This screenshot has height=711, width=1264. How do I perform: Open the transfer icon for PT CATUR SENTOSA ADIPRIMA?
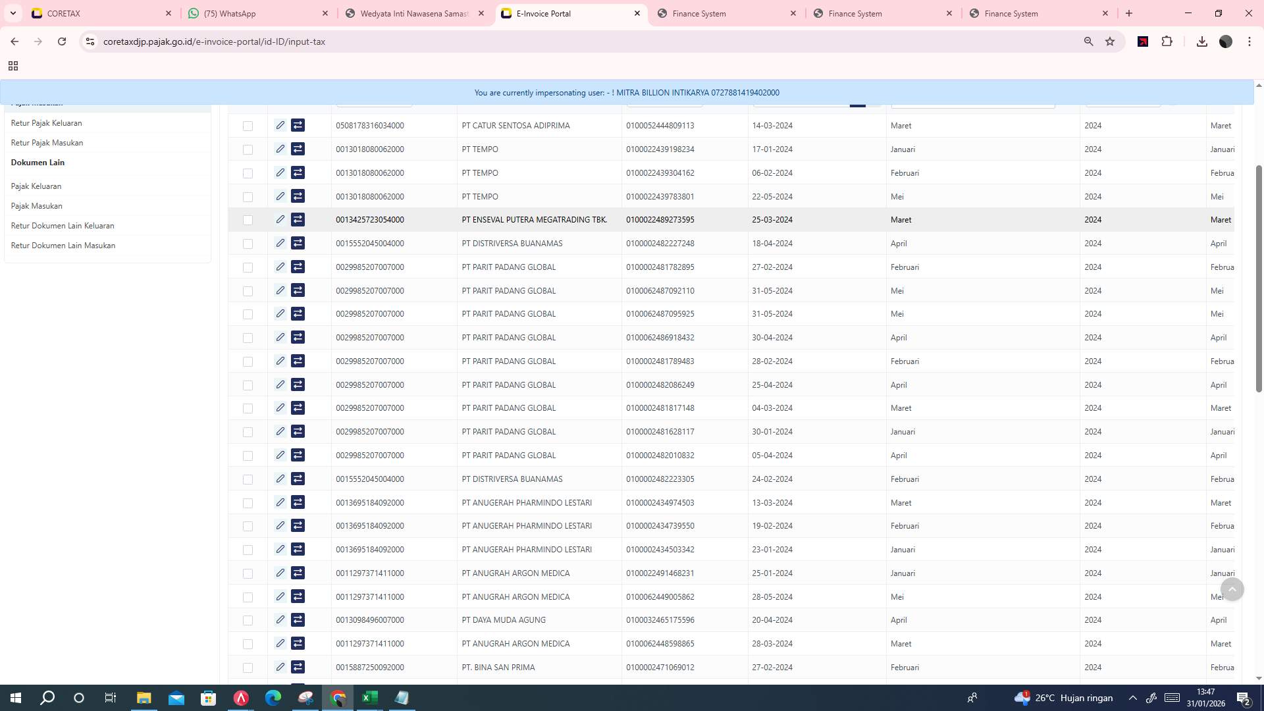(x=298, y=125)
